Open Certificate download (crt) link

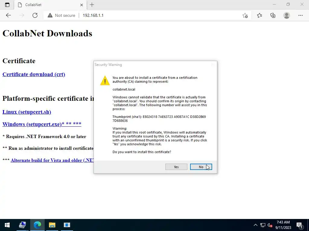(x=34, y=74)
